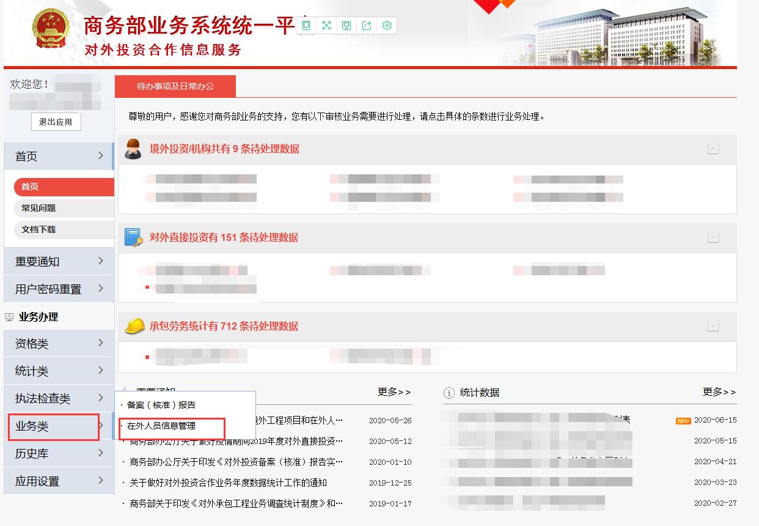
Task: Open 更多>> link beside 统计数据
Action: pyautogui.click(x=719, y=392)
